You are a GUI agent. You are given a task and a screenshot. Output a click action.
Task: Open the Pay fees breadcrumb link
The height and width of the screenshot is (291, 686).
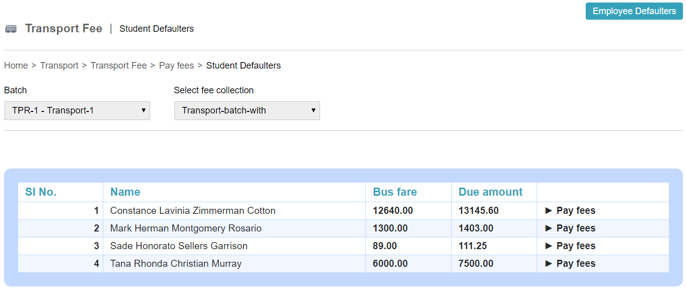(x=176, y=66)
